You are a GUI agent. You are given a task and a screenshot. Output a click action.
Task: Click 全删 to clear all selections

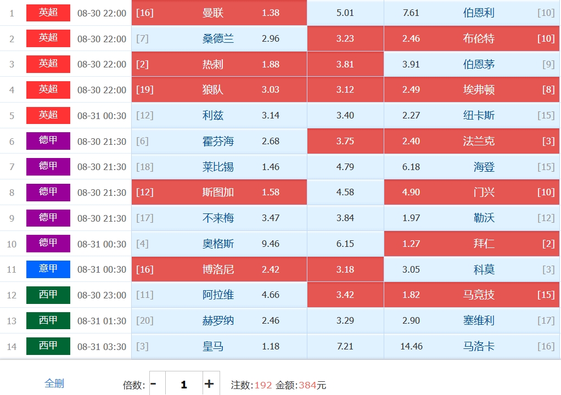54,383
